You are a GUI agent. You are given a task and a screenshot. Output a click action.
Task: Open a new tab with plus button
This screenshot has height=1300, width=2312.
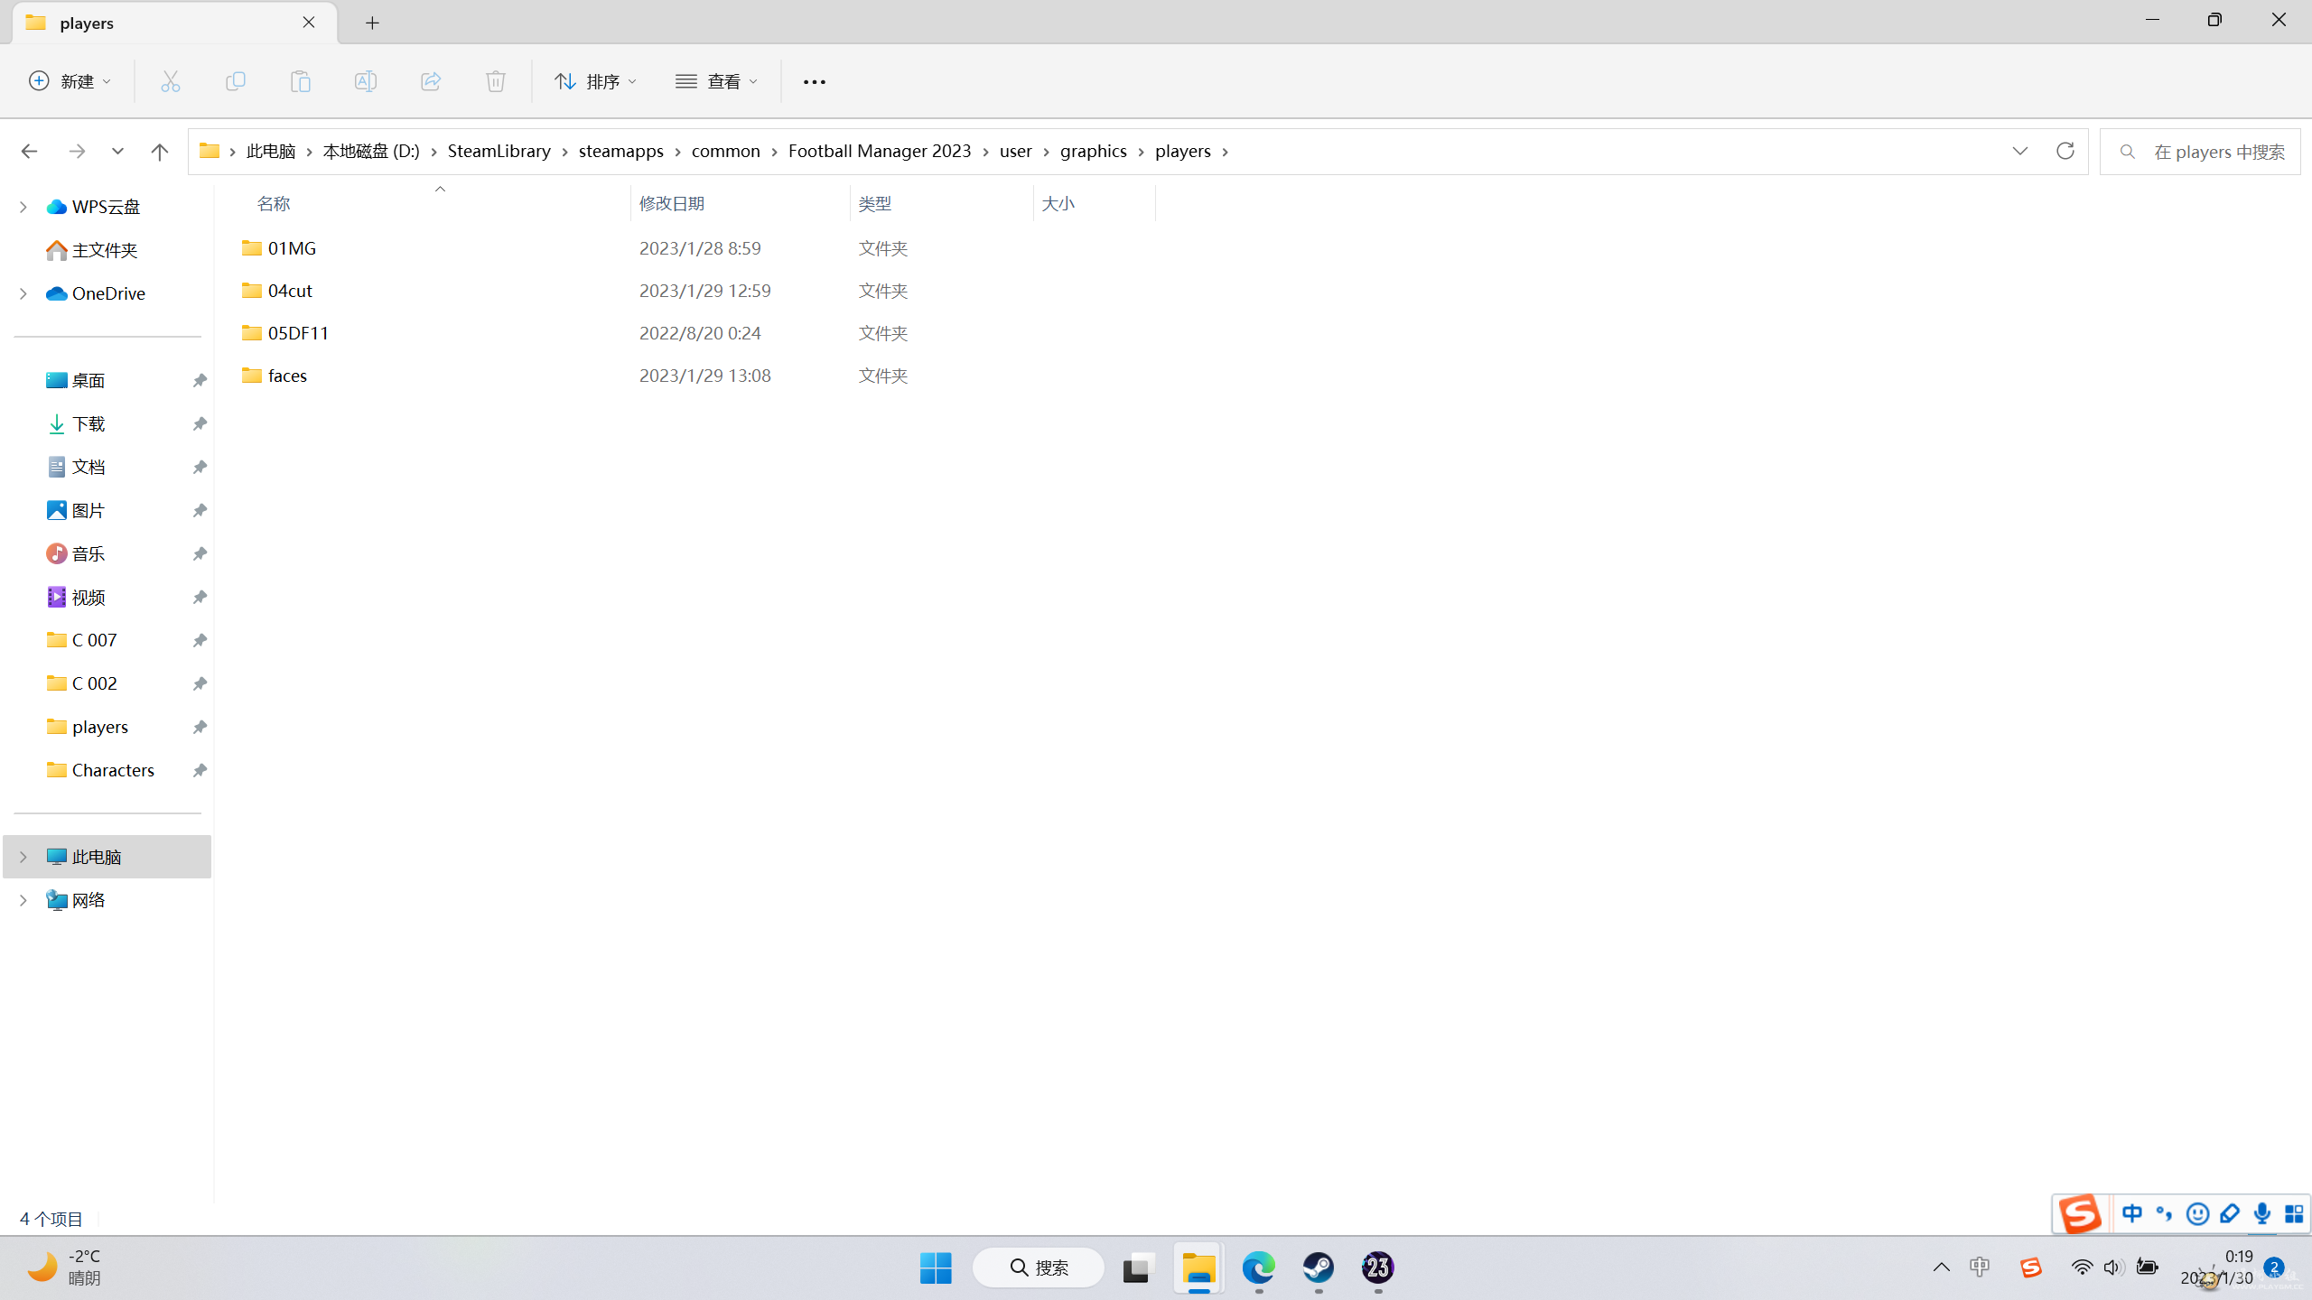pos(372,23)
